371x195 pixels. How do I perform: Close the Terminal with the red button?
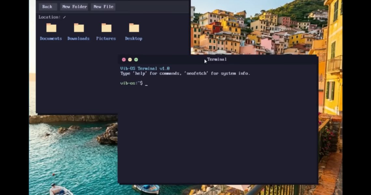click(x=124, y=59)
